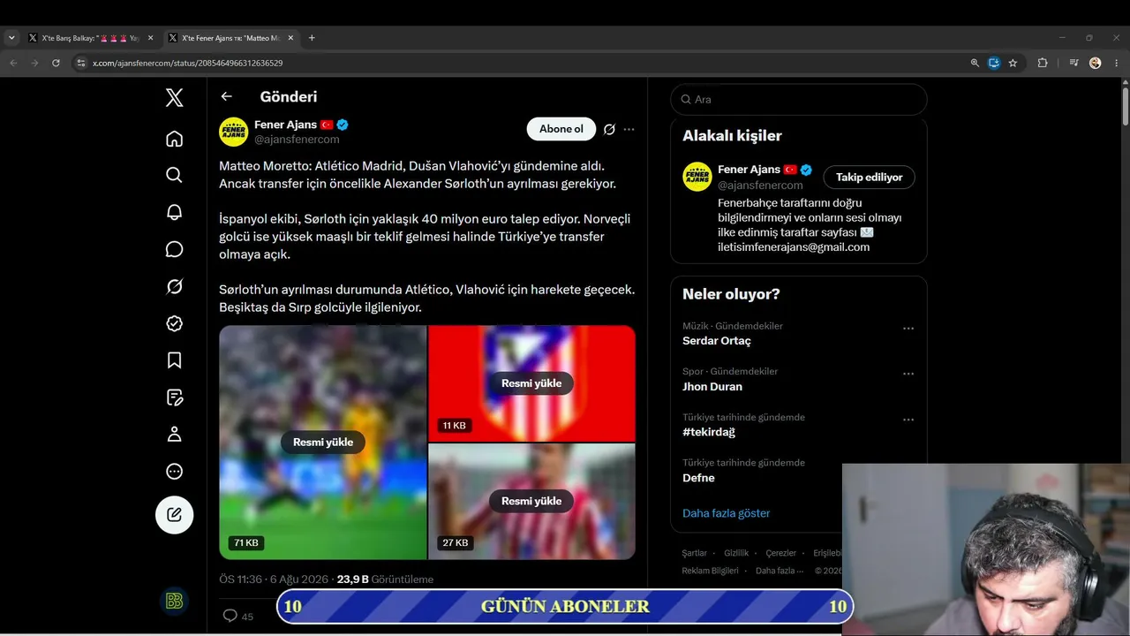Click the page vertical scrollbar thumb
Image resolution: width=1130 pixels, height=636 pixels.
point(1125,104)
